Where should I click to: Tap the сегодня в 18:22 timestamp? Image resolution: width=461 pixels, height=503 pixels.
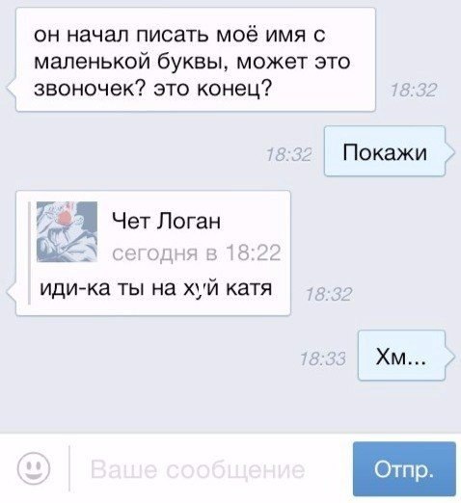point(197,252)
